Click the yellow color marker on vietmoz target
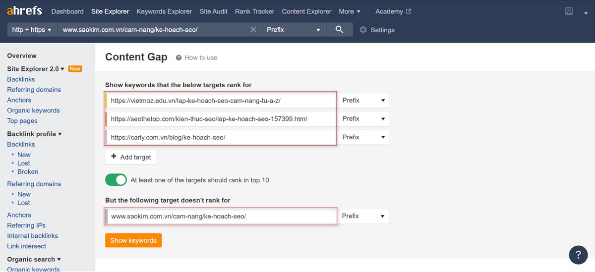 coord(106,101)
